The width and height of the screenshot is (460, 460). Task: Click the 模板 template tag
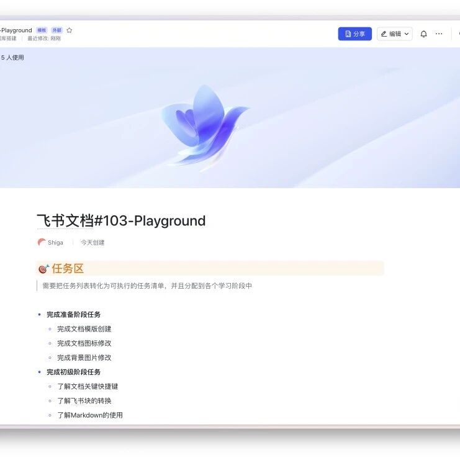click(42, 30)
